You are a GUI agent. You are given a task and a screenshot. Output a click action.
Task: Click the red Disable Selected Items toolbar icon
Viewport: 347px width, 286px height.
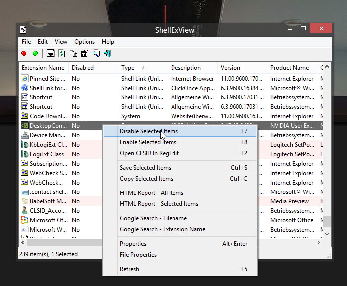pos(24,53)
